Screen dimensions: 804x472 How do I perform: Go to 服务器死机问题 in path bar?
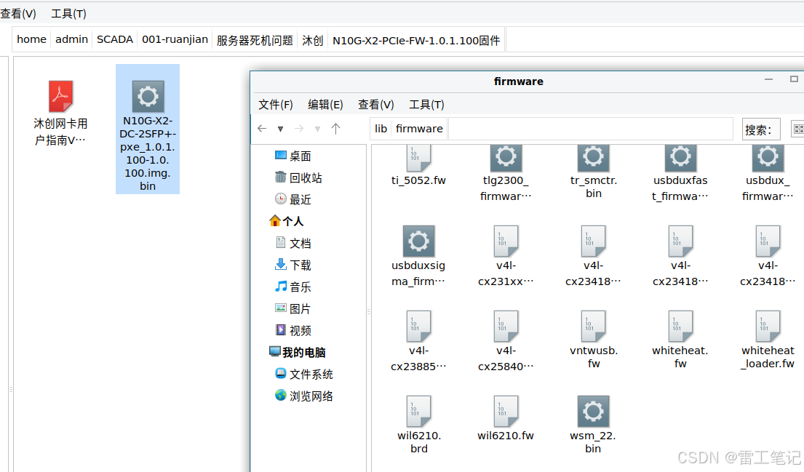point(255,40)
